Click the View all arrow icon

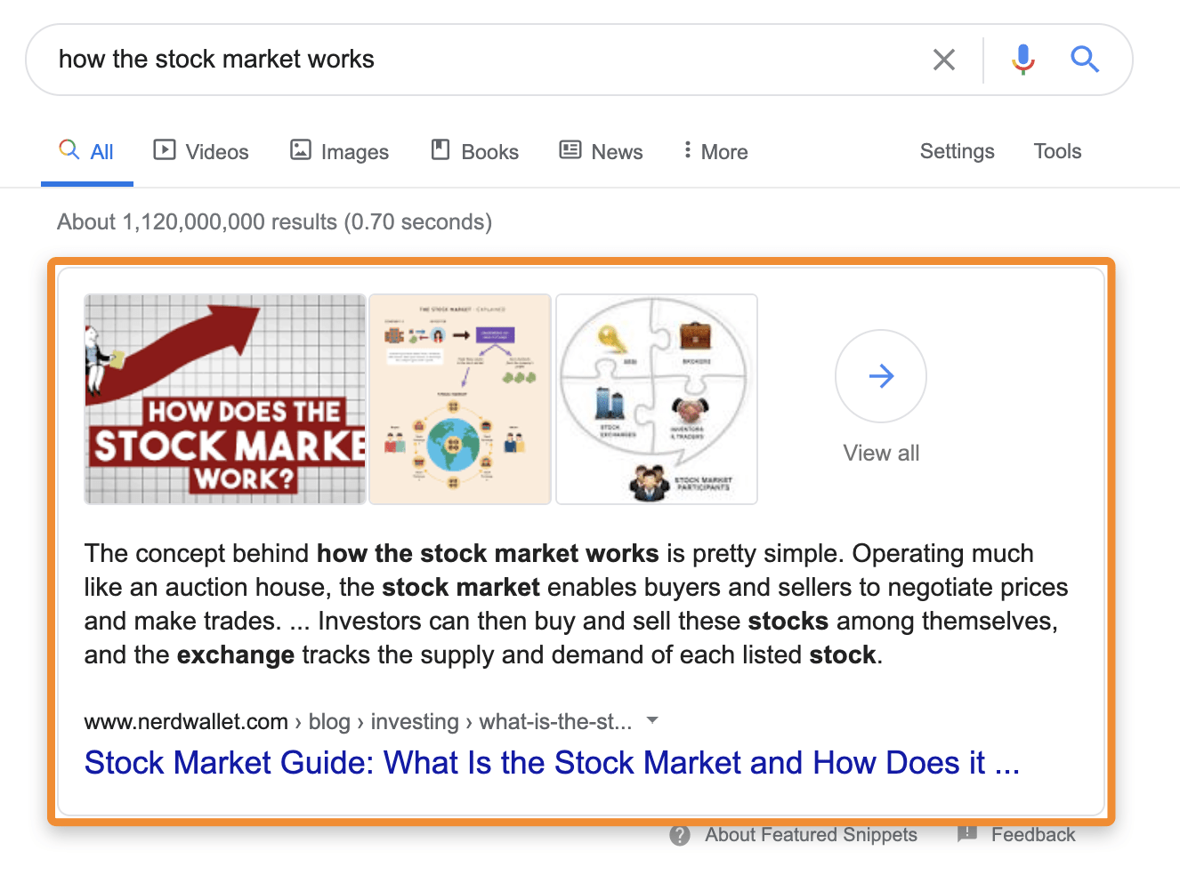click(x=880, y=376)
